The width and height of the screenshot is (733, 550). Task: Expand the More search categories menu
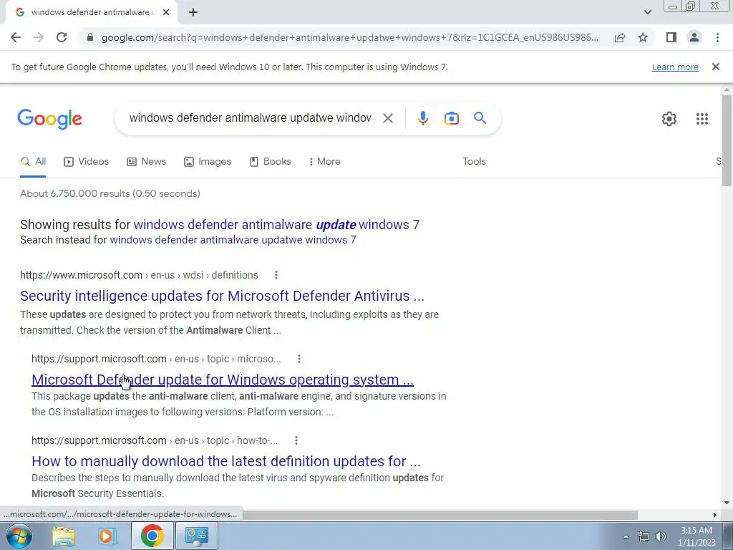[324, 162]
